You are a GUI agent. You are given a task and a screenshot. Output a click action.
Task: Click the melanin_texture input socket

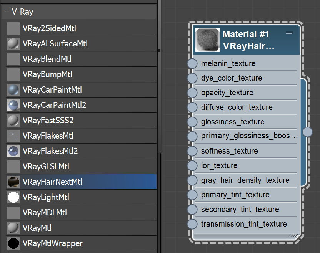tap(192, 63)
